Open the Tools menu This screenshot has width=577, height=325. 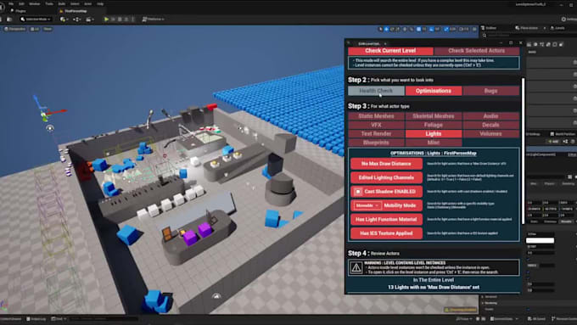pos(49,3)
